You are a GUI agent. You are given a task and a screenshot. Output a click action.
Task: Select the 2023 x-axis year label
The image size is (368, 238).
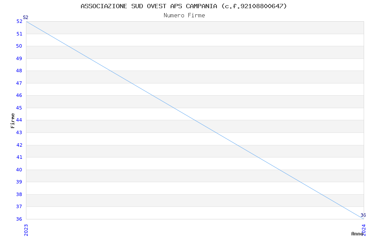point(26,230)
